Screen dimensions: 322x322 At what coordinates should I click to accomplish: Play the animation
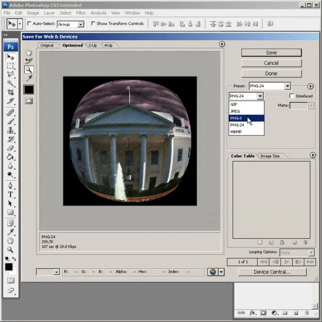(286, 262)
